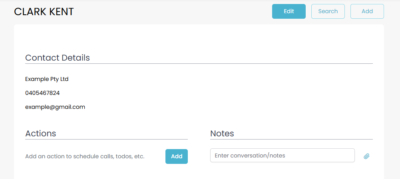The width and height of the screenshot is (400, 179).
Task: Click empty space right of the email address
Action: click(x=200, y=107)
